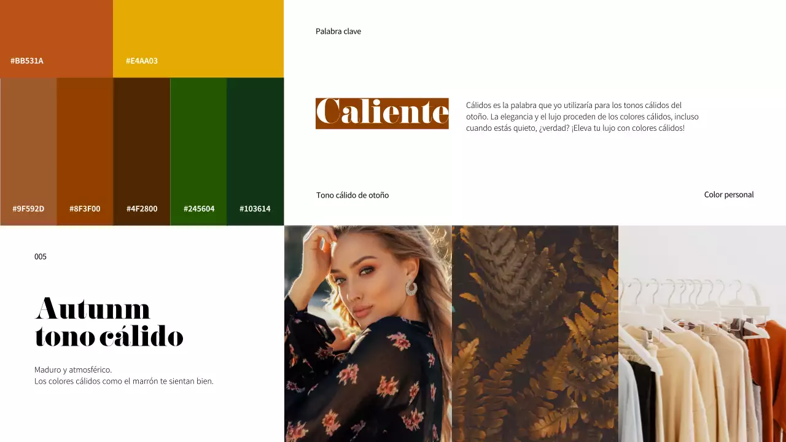This screenshot has width=786, height=442.
Task: Select the 005 page number
Action: pyautogui.click(x=41, y=257)
